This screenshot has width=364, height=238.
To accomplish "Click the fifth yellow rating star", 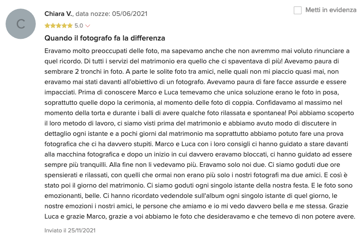I will [70, 25].
